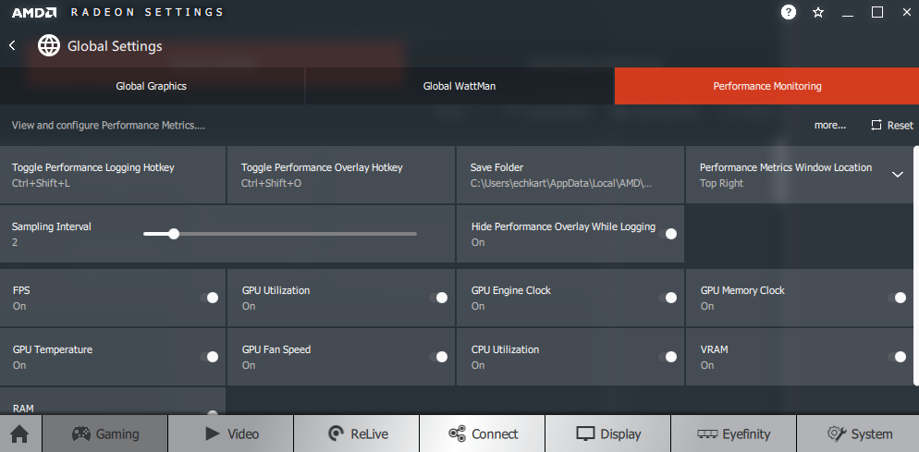
Task: Click the Ctrl+Shift+O hotkey value
Action: click(272, 183)
